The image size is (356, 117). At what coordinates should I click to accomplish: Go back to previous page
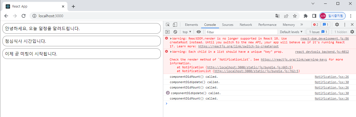(6, 16)
